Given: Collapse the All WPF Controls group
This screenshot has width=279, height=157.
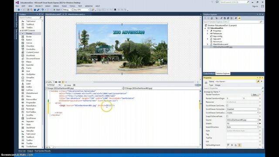Looking at the screenshot, I should (20, 31).
